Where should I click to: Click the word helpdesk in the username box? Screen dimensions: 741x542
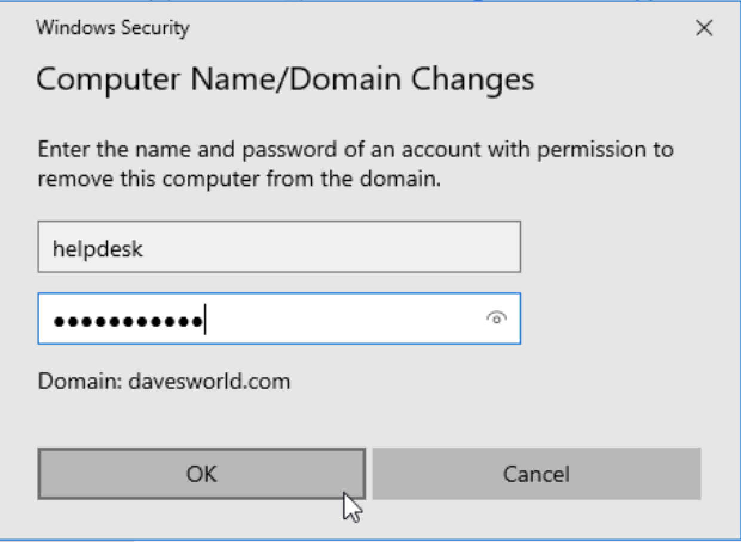click(x=98, y=248)
